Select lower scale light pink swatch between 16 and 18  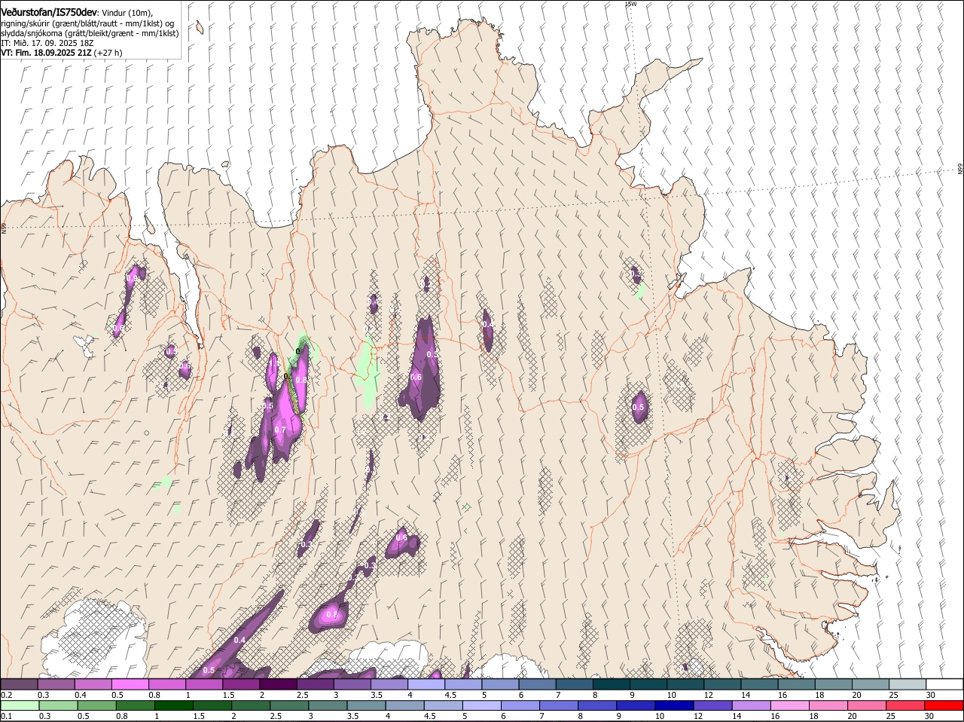tap(790, 705)
